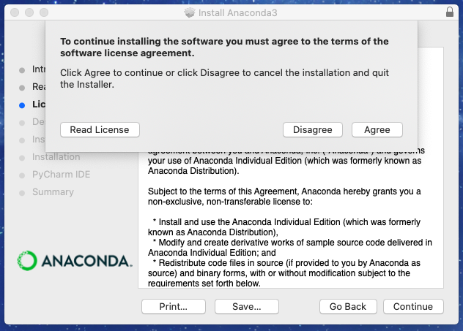Image resolution: width=463 pixels, height=331 pixels.
Task: Disagree with the license agreement
Action: pyautogui.click(x=313, y=130)
